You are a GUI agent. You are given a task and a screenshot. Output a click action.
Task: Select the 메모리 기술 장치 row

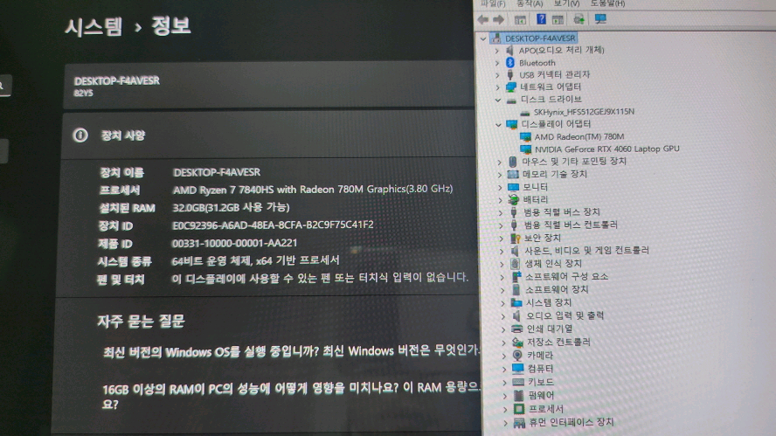(555, 174)
